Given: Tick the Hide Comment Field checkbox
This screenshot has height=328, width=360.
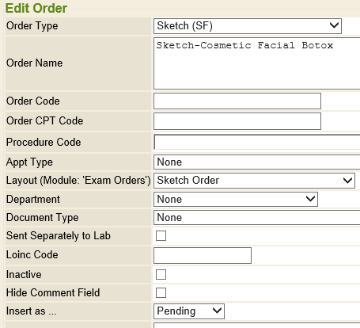Looking at the screenshot, I should (161, 292).
